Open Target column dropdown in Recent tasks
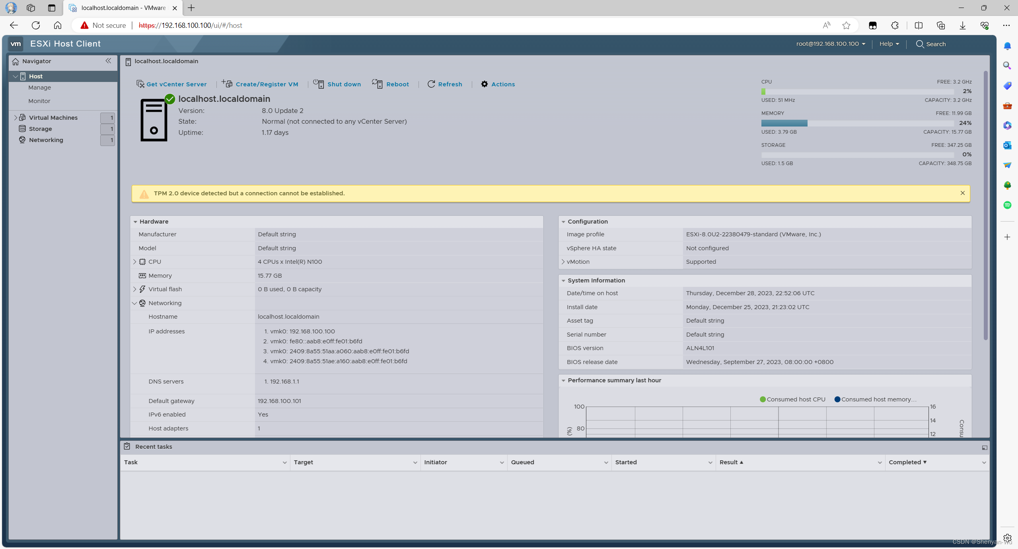 coord(415,462)
